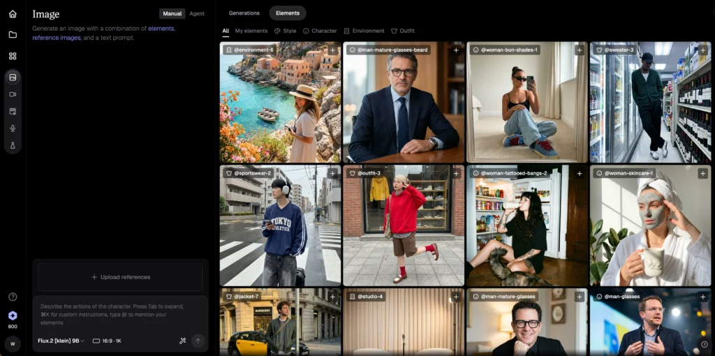Click the Upload references button
The image size is (715, 356).
click(120, 277)
